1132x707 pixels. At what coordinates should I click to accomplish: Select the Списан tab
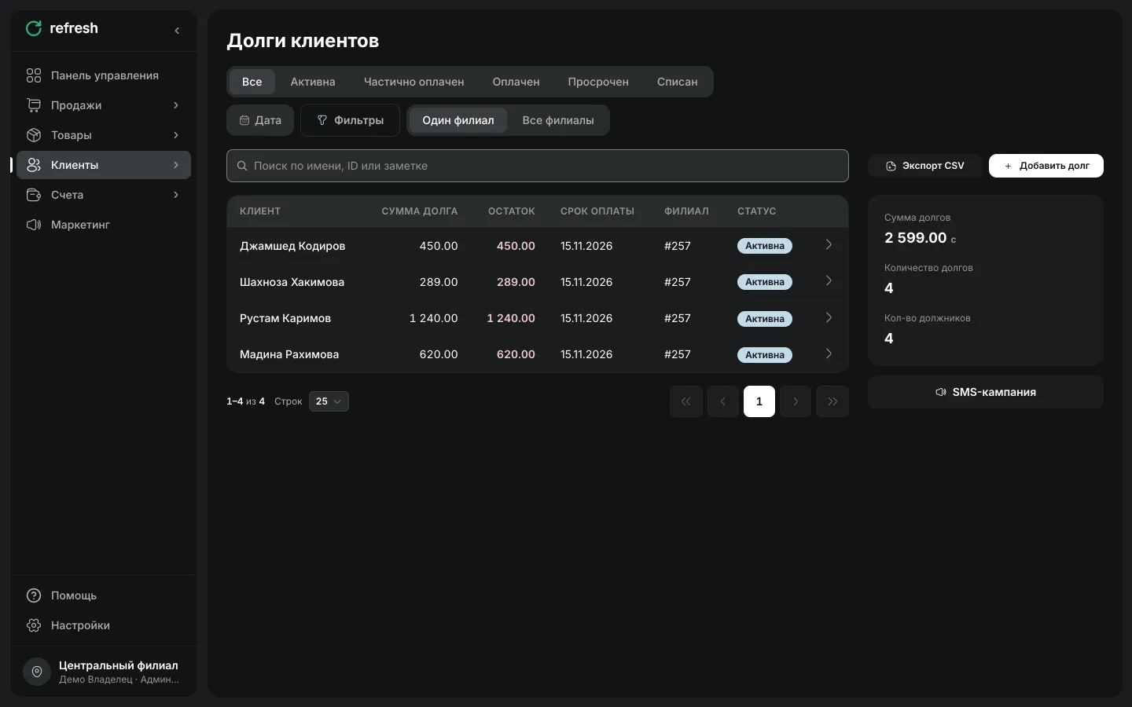pos(677,82)
